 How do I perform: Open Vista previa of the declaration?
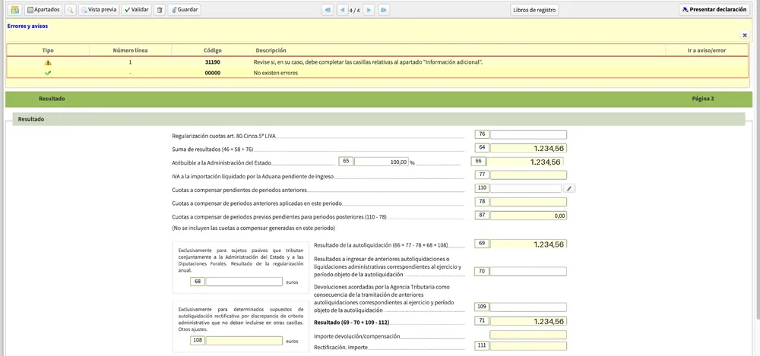point(99,10)
